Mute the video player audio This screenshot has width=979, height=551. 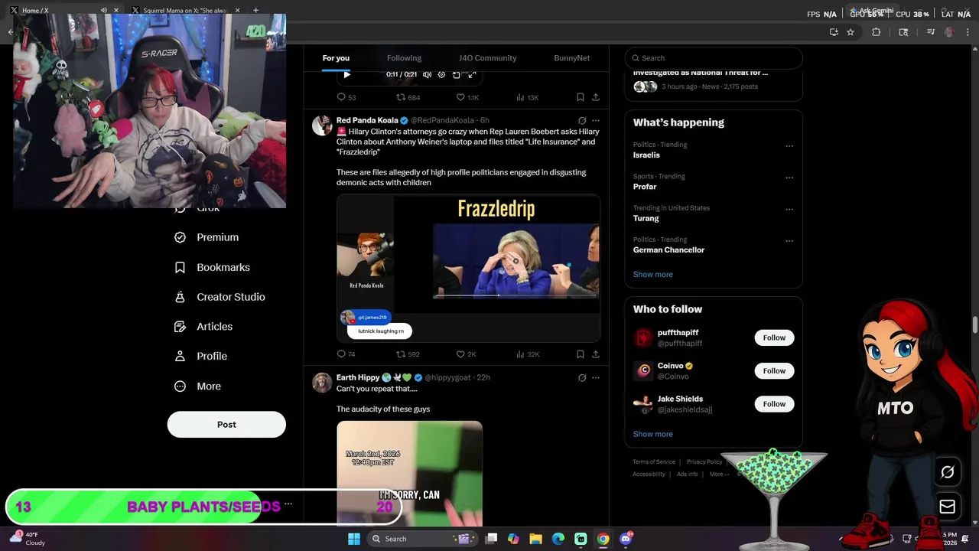427,74
